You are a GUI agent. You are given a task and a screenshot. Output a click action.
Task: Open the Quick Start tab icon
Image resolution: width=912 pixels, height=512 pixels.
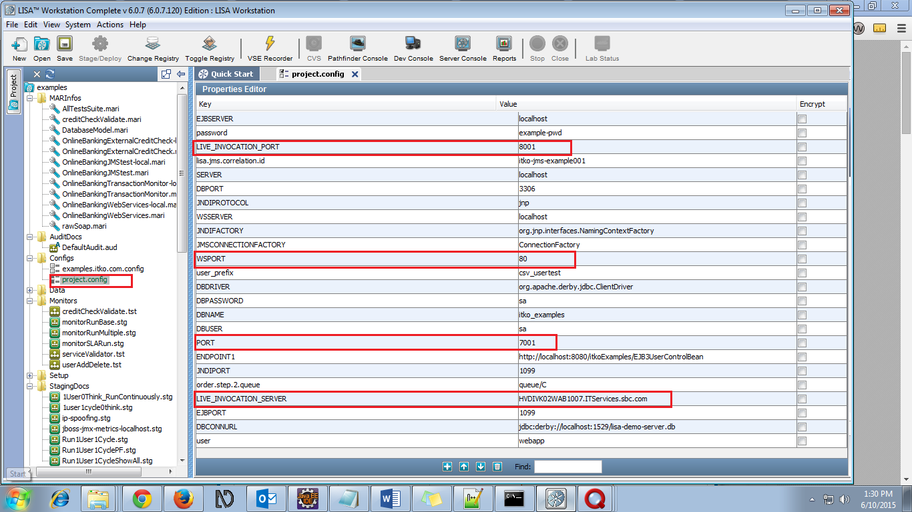click(x=202, y=73)
